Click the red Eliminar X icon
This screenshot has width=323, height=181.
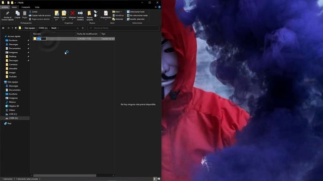tap(72, 14)
